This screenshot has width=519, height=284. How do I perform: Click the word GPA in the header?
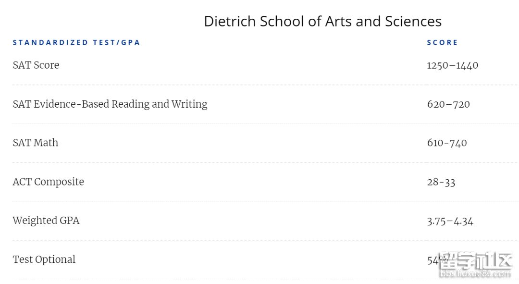[x=131, y=42]
